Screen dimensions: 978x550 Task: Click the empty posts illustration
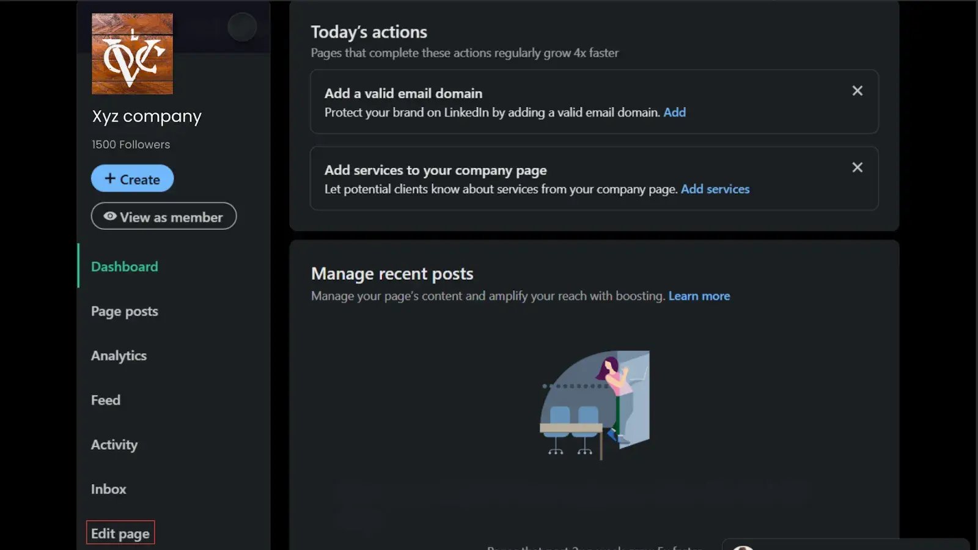594,405
